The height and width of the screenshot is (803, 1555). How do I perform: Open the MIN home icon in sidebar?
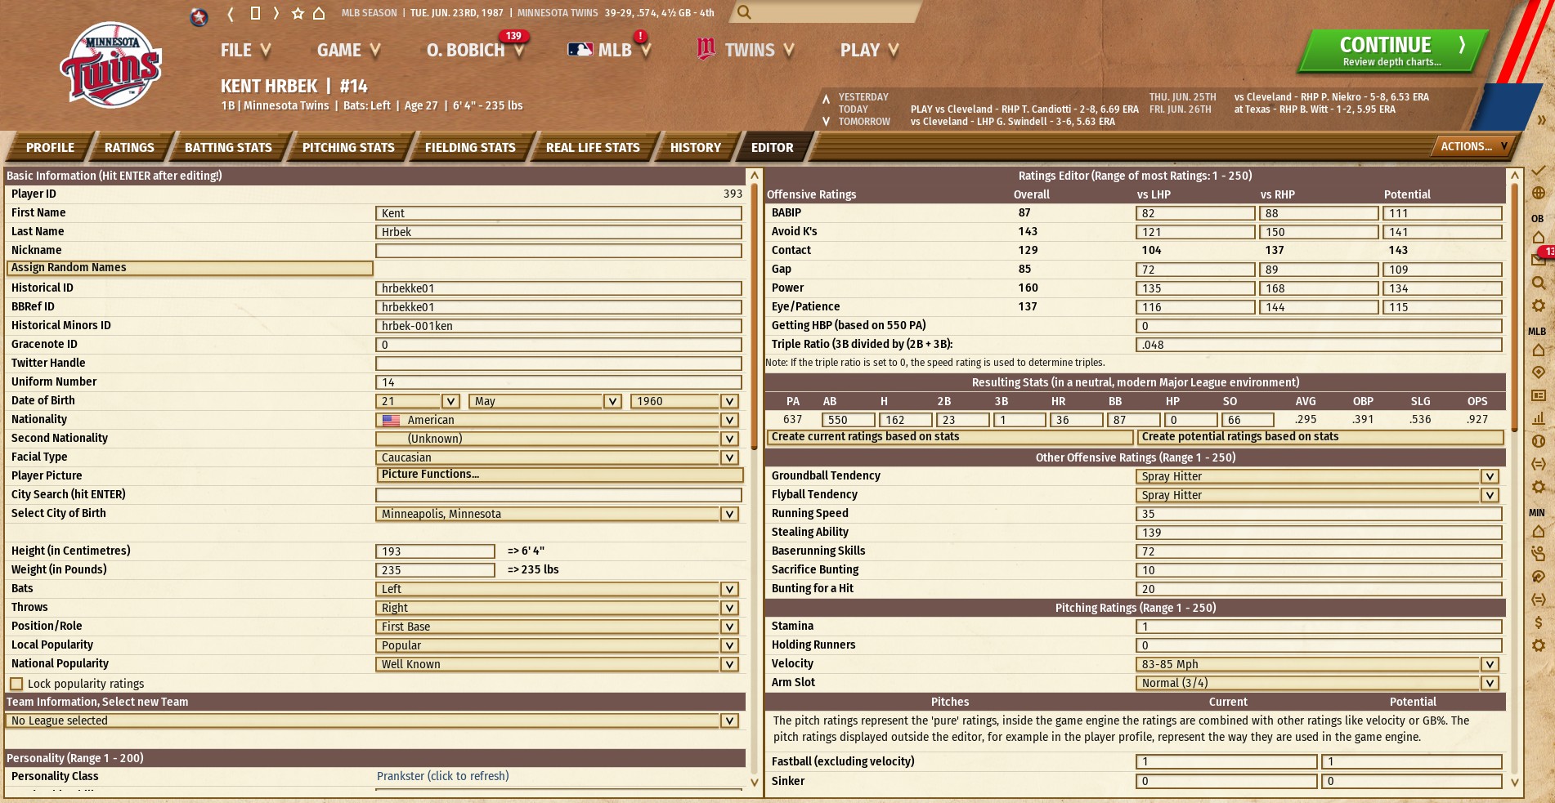pyautogui.click(x=1538, y=531)
